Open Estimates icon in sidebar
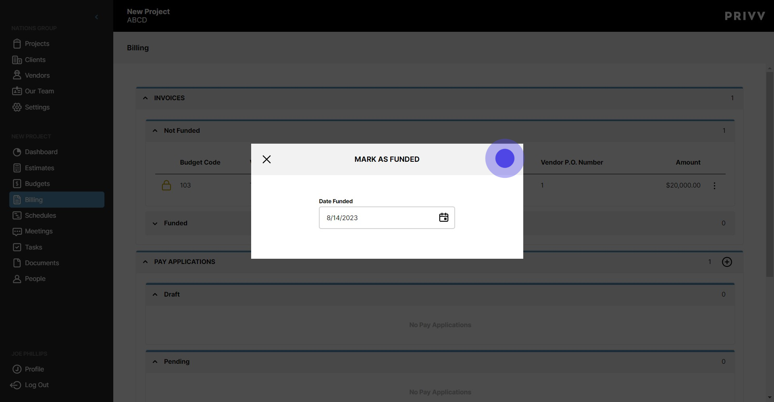 pyautogui.click(x=17, y=168)
